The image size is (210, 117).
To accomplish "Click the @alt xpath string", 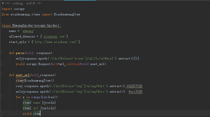I will [79, 86].
